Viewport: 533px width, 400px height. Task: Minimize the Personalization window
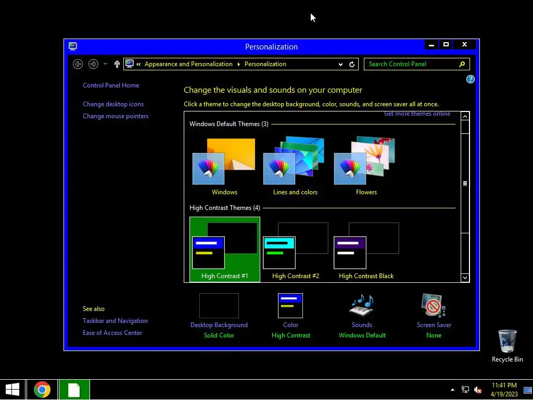tap(432, 45)
